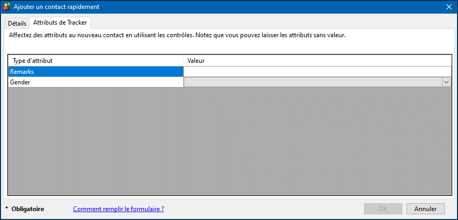Close the Ajouter un contact rapidement dialog
458x220 pixels.
449,7
